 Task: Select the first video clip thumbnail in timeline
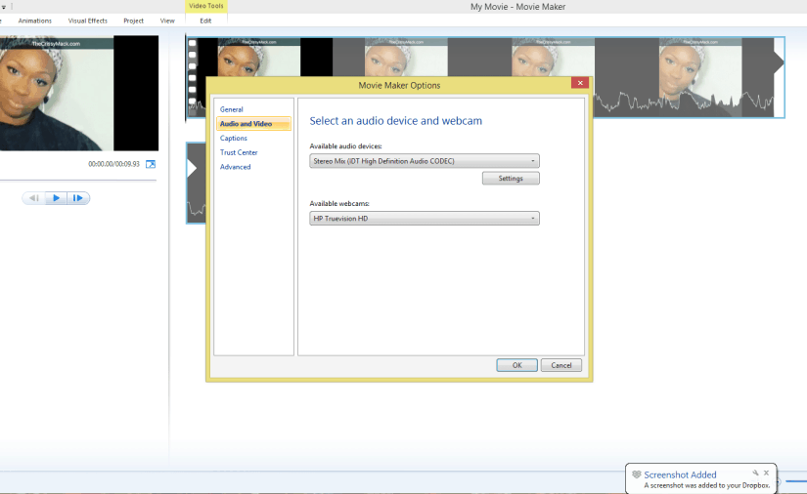click(x=259, y=58)
